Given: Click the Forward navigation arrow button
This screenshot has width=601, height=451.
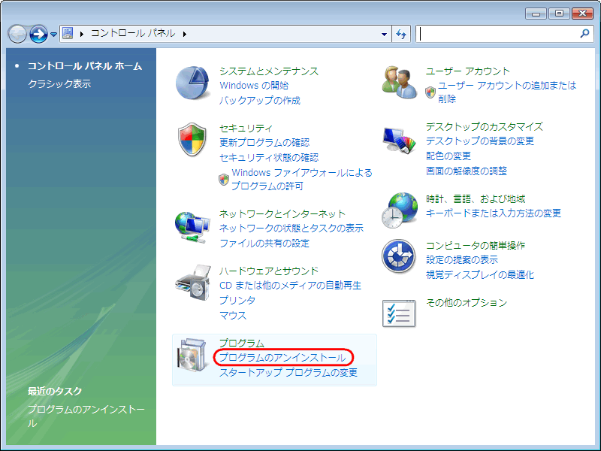Looking at the screenshot, I should point(38,34).
